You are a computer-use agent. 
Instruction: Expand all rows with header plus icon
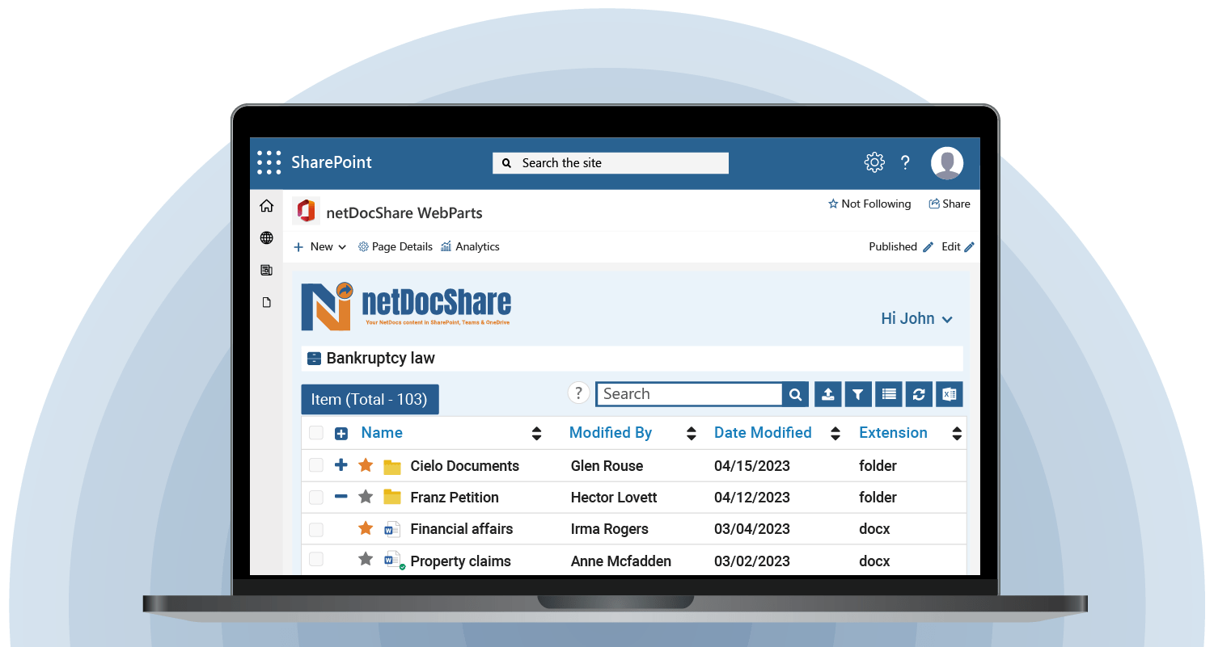341,434
